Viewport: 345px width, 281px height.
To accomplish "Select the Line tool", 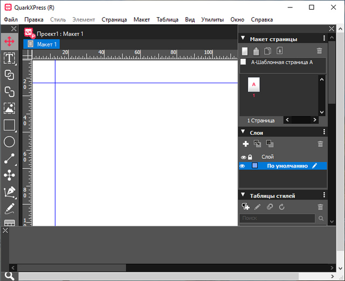I will (x=9, y=158).
